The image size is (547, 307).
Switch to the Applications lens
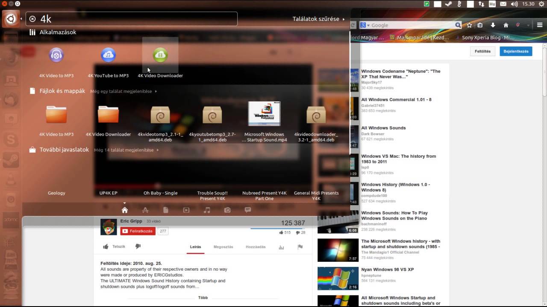(145, 210)
